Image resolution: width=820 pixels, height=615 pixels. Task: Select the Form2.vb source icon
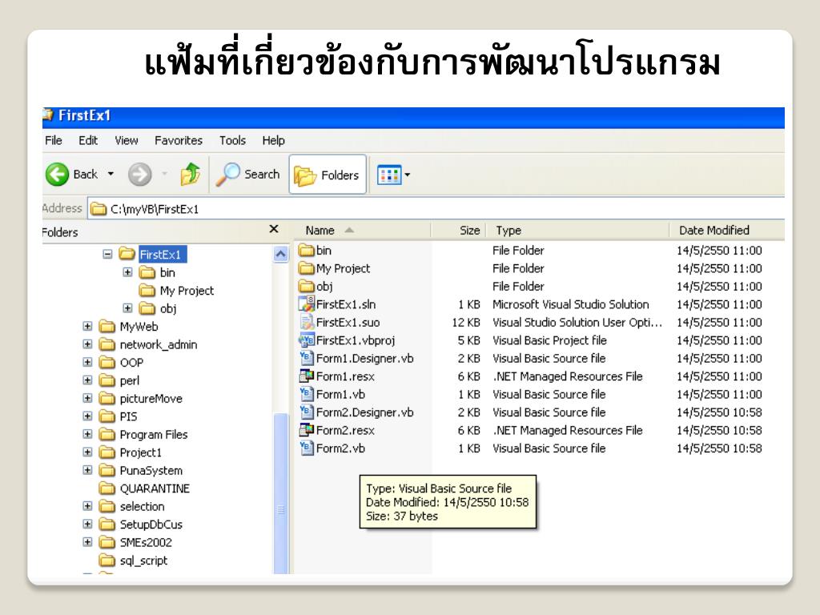[307, 448]
